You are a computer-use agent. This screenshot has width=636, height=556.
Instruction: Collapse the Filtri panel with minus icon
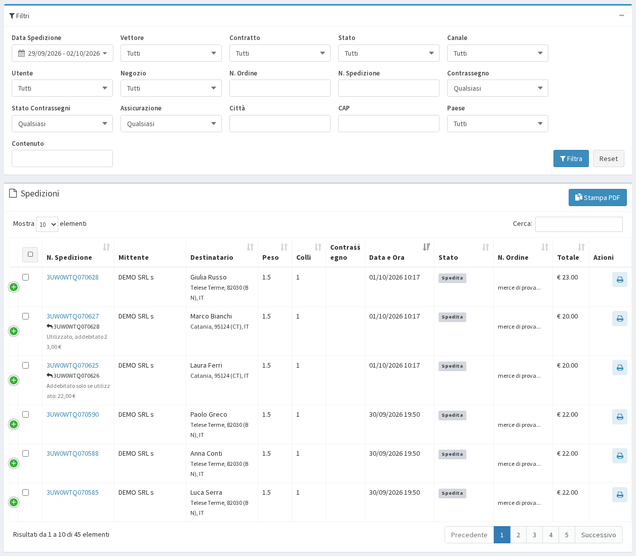621,16
